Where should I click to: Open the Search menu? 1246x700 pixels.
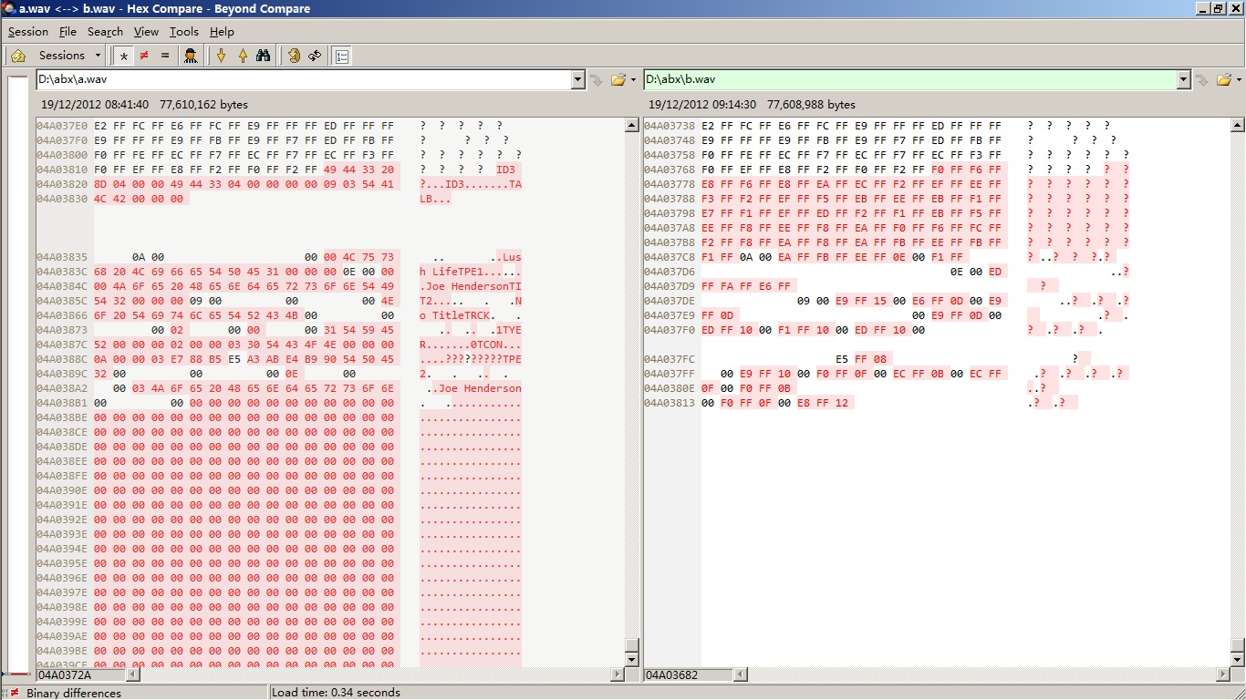point(105,31)
